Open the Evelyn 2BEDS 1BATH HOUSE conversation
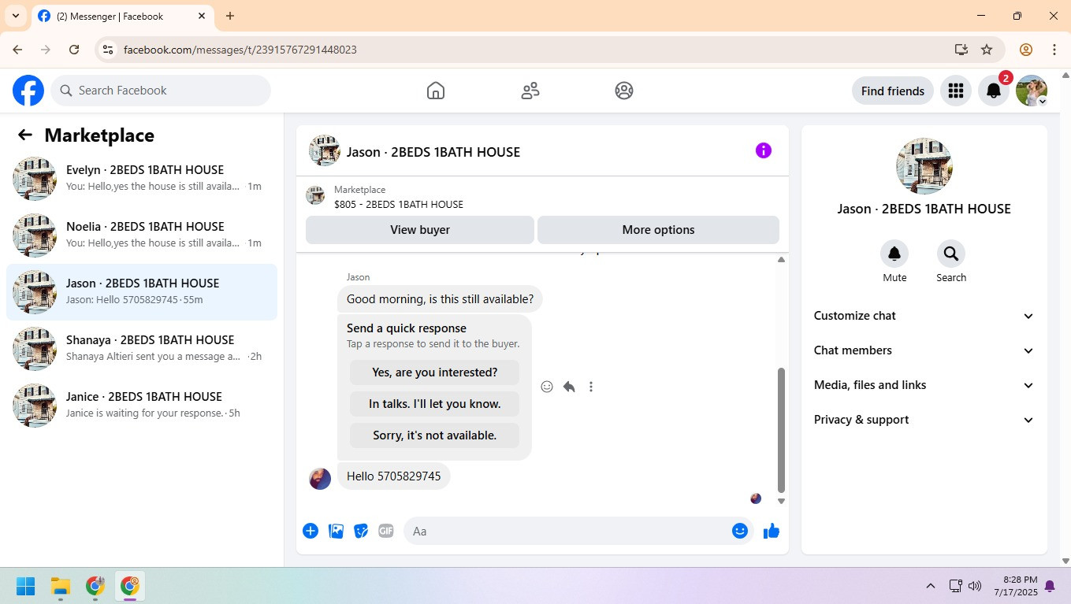 (142, 179)
